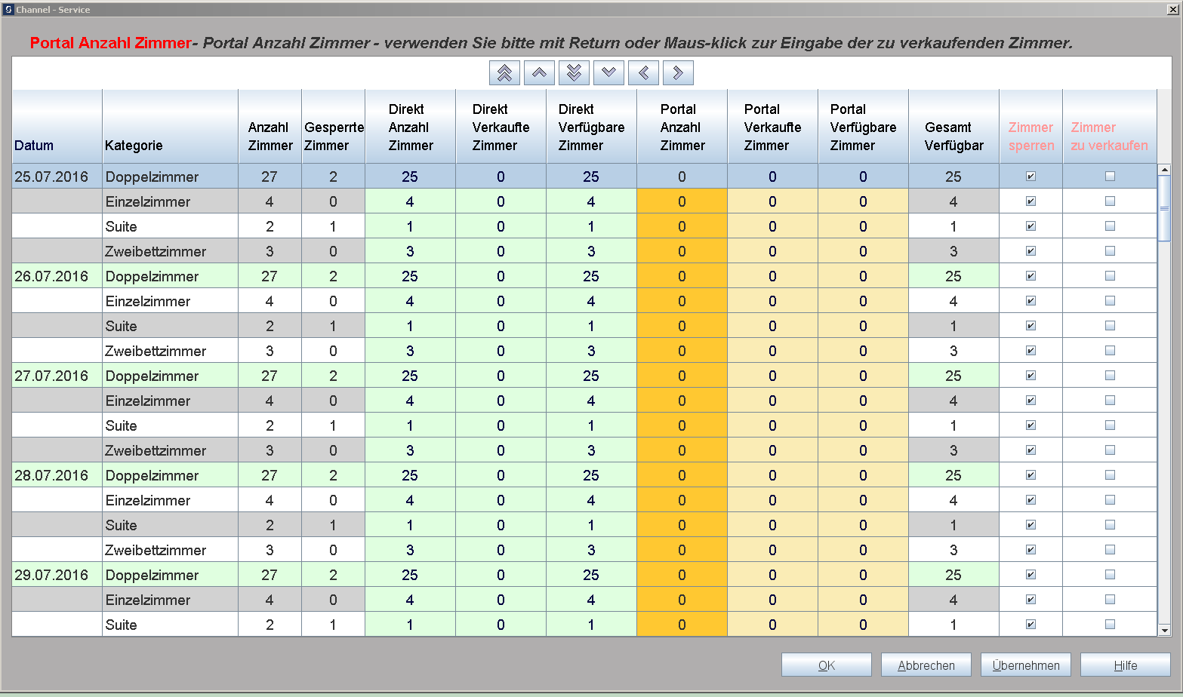Close the Channel - Service window
The image size is (1183, 697).
pos(1172,9)
